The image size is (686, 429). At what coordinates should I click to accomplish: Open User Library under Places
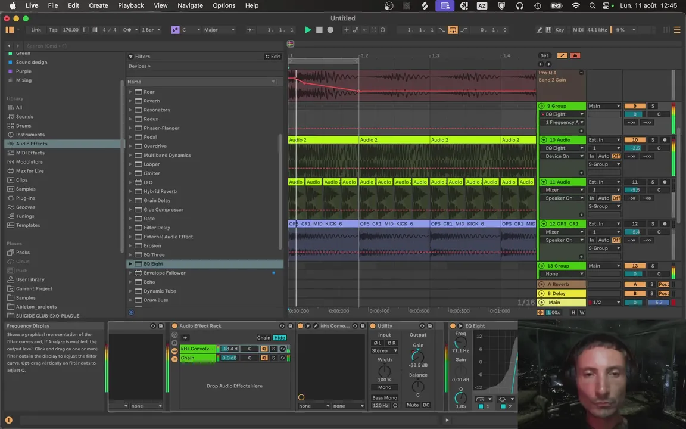coord(30,279)
